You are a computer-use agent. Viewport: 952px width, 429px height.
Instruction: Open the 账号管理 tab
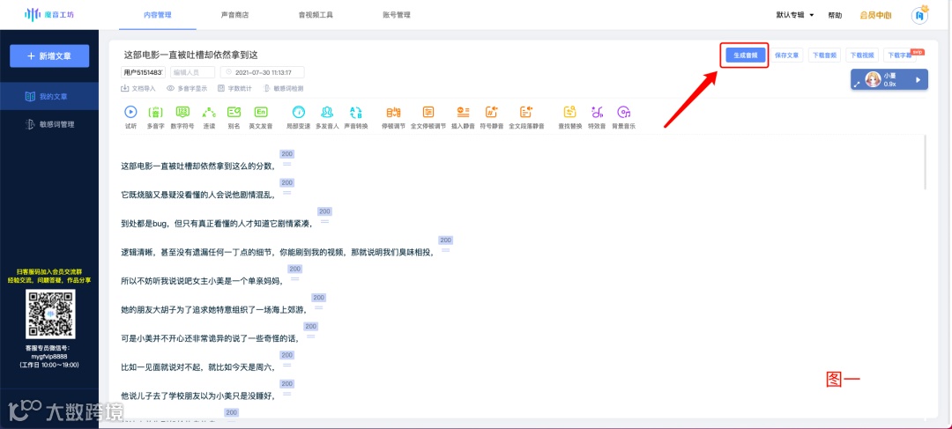point(397,15)
